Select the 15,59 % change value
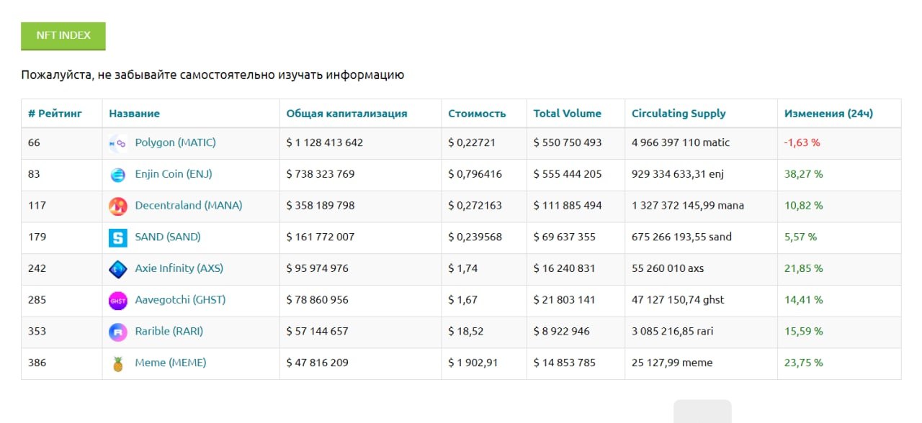 click(803, 331)
